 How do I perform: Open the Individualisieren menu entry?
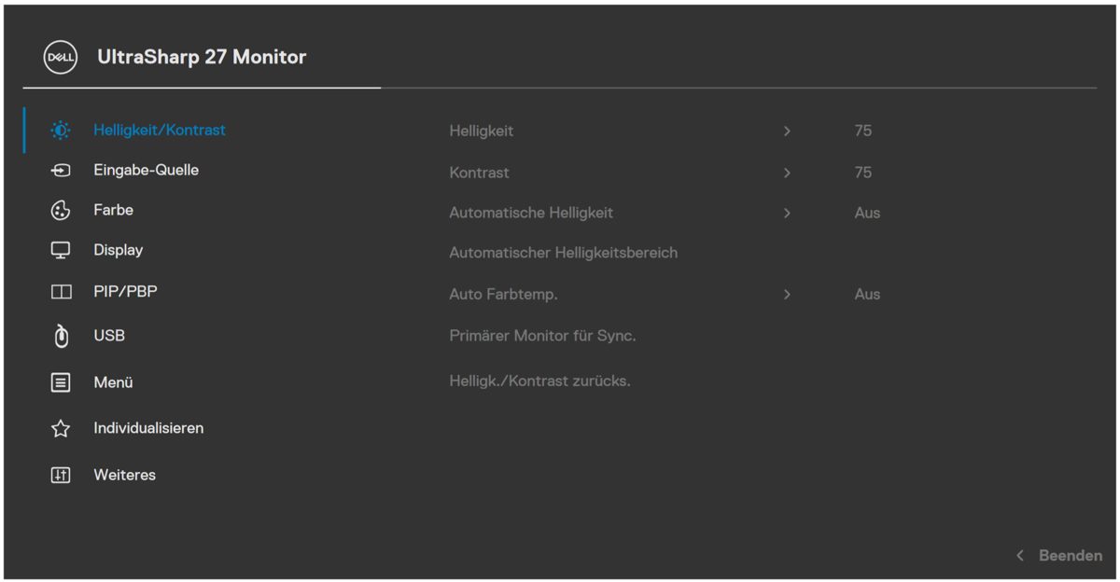(x=148, y=429)
